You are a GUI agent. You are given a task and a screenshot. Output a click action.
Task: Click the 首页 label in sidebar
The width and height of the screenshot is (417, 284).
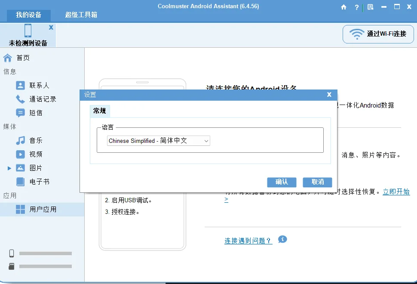point(23,58)
